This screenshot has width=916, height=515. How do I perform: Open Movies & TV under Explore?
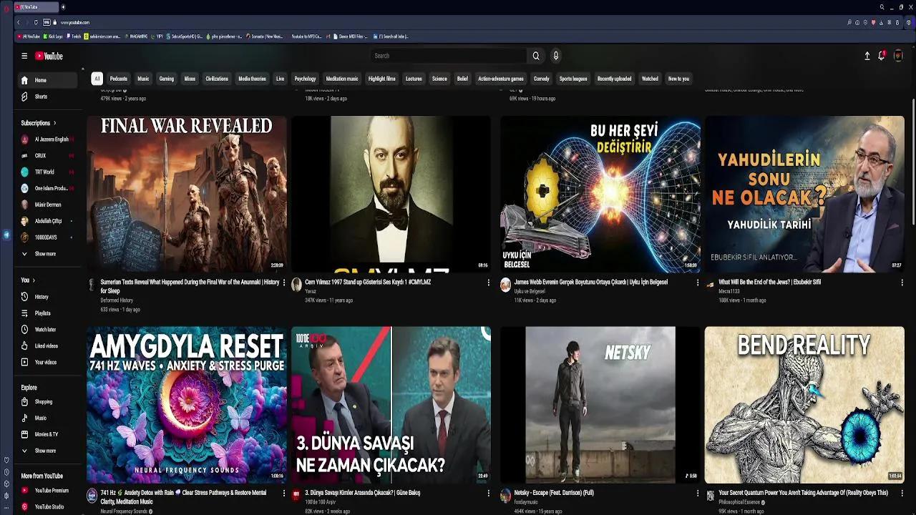point(48,434)
